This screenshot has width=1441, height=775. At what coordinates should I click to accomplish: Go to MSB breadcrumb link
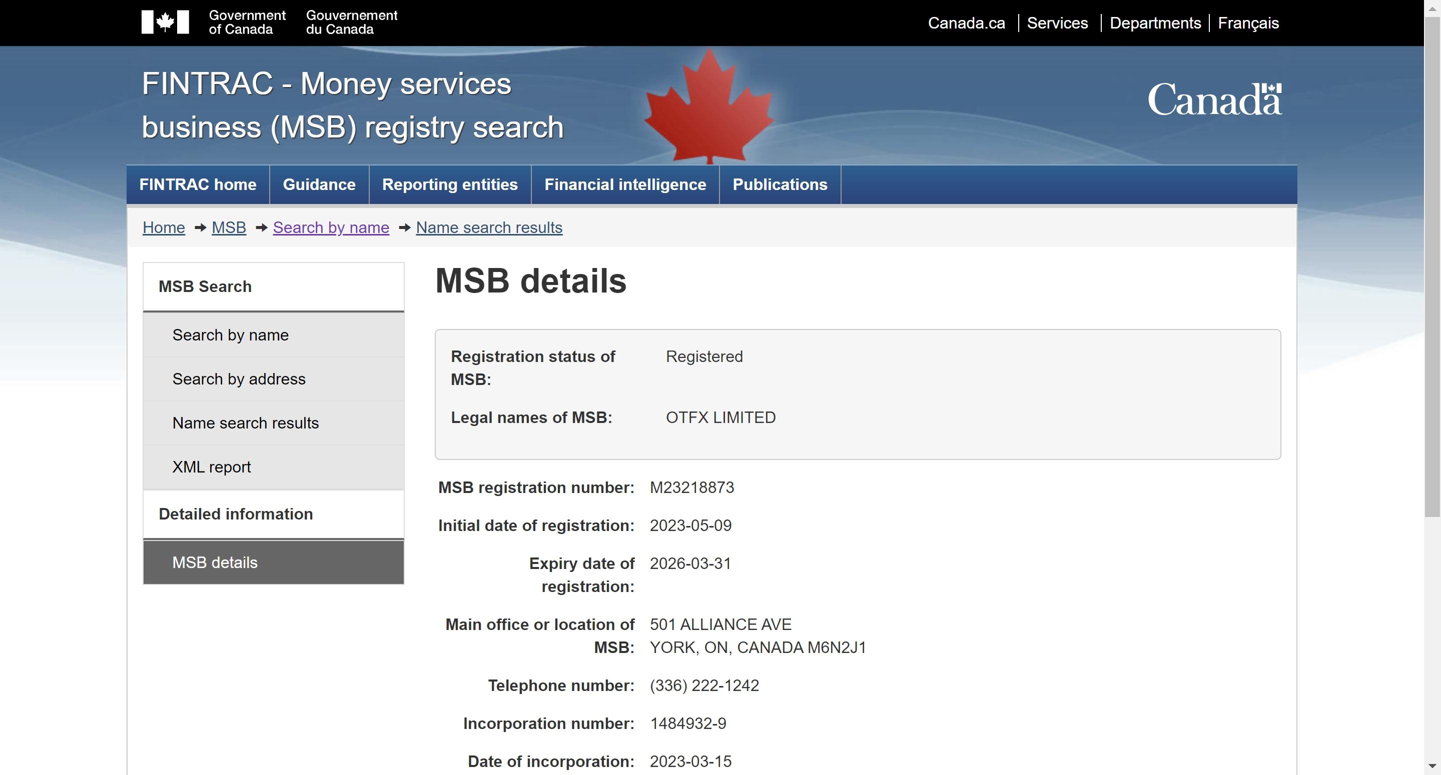click(x=229, y=227)
